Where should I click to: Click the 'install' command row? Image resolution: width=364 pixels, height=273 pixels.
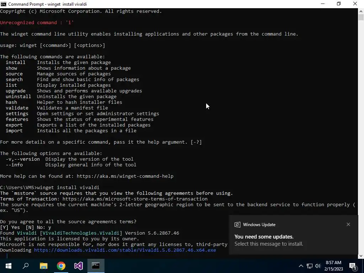(x=58, y=63)
